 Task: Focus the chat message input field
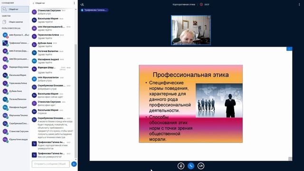click(x=51, y=164)
